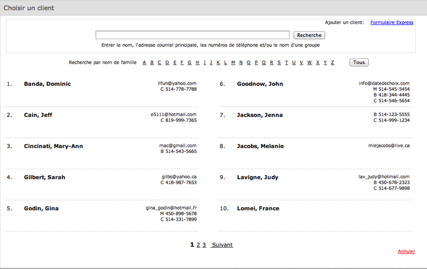Select client Gilbert, Sarah

44,177
